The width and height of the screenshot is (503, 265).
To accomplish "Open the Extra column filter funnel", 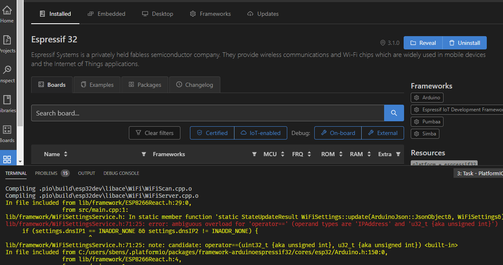I will coord(398,154).
